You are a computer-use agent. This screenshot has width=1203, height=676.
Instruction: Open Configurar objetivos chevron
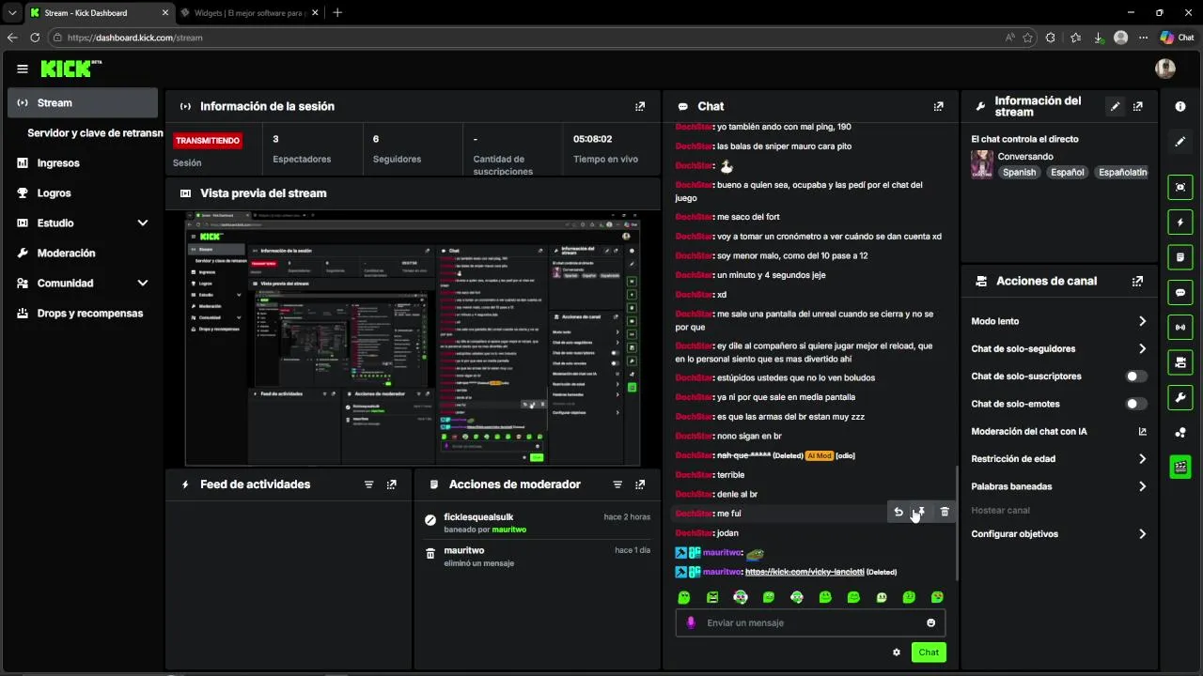tap(1142, 534)
